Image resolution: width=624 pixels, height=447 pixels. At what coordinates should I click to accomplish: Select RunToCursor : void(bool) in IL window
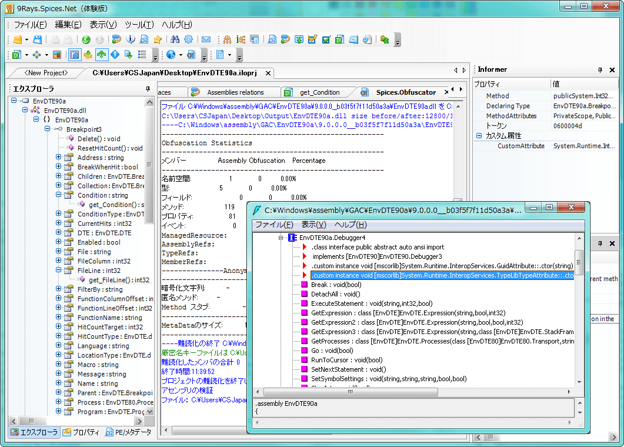346,360
